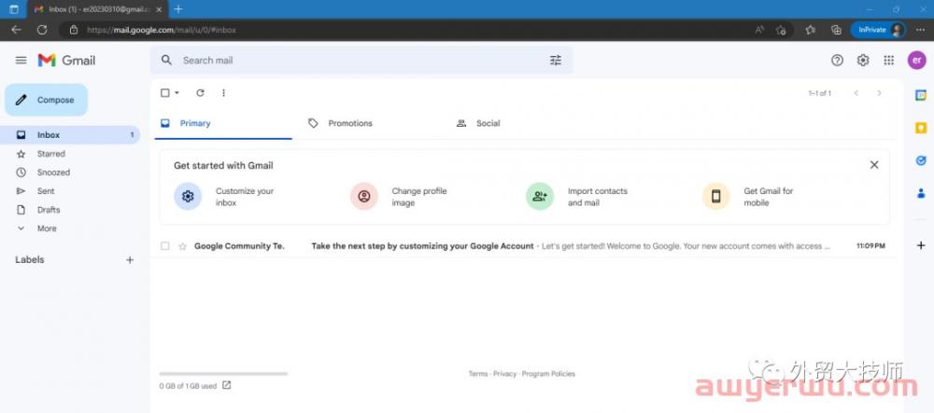934x413 pixels.
Task: Open the Terms link
Action: pyautogui.click(x=477, y=374)
